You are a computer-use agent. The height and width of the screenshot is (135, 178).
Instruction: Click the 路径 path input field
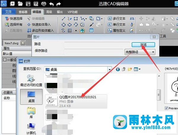97,45
